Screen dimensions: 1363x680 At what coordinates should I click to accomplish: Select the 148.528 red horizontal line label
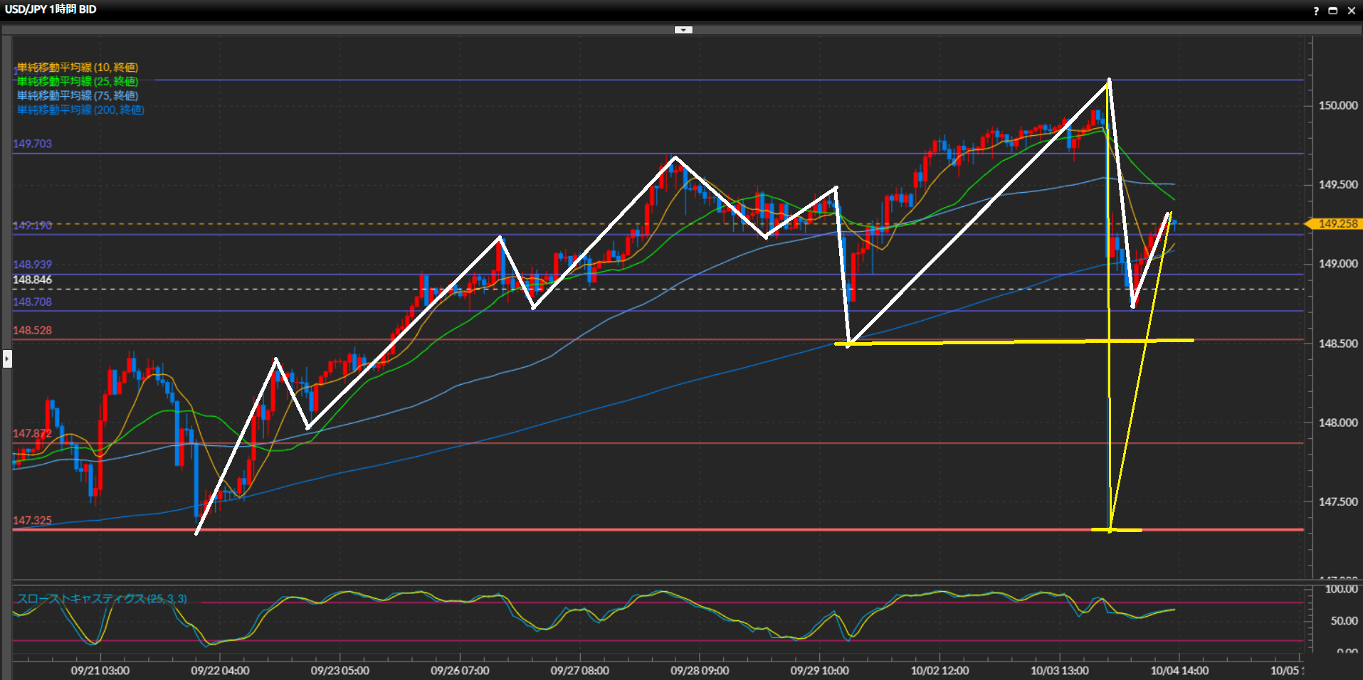click(x=32, y=331)
